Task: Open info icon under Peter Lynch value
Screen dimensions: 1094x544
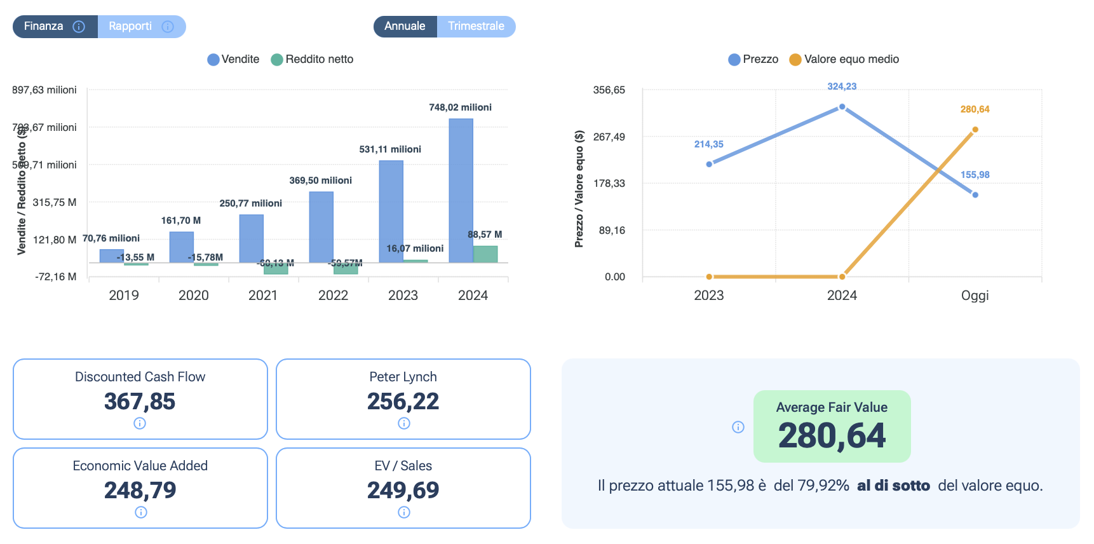Action: tap(403, 423)
